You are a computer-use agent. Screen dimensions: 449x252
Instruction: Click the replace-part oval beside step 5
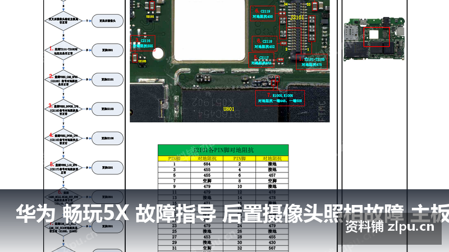[107, 167]
